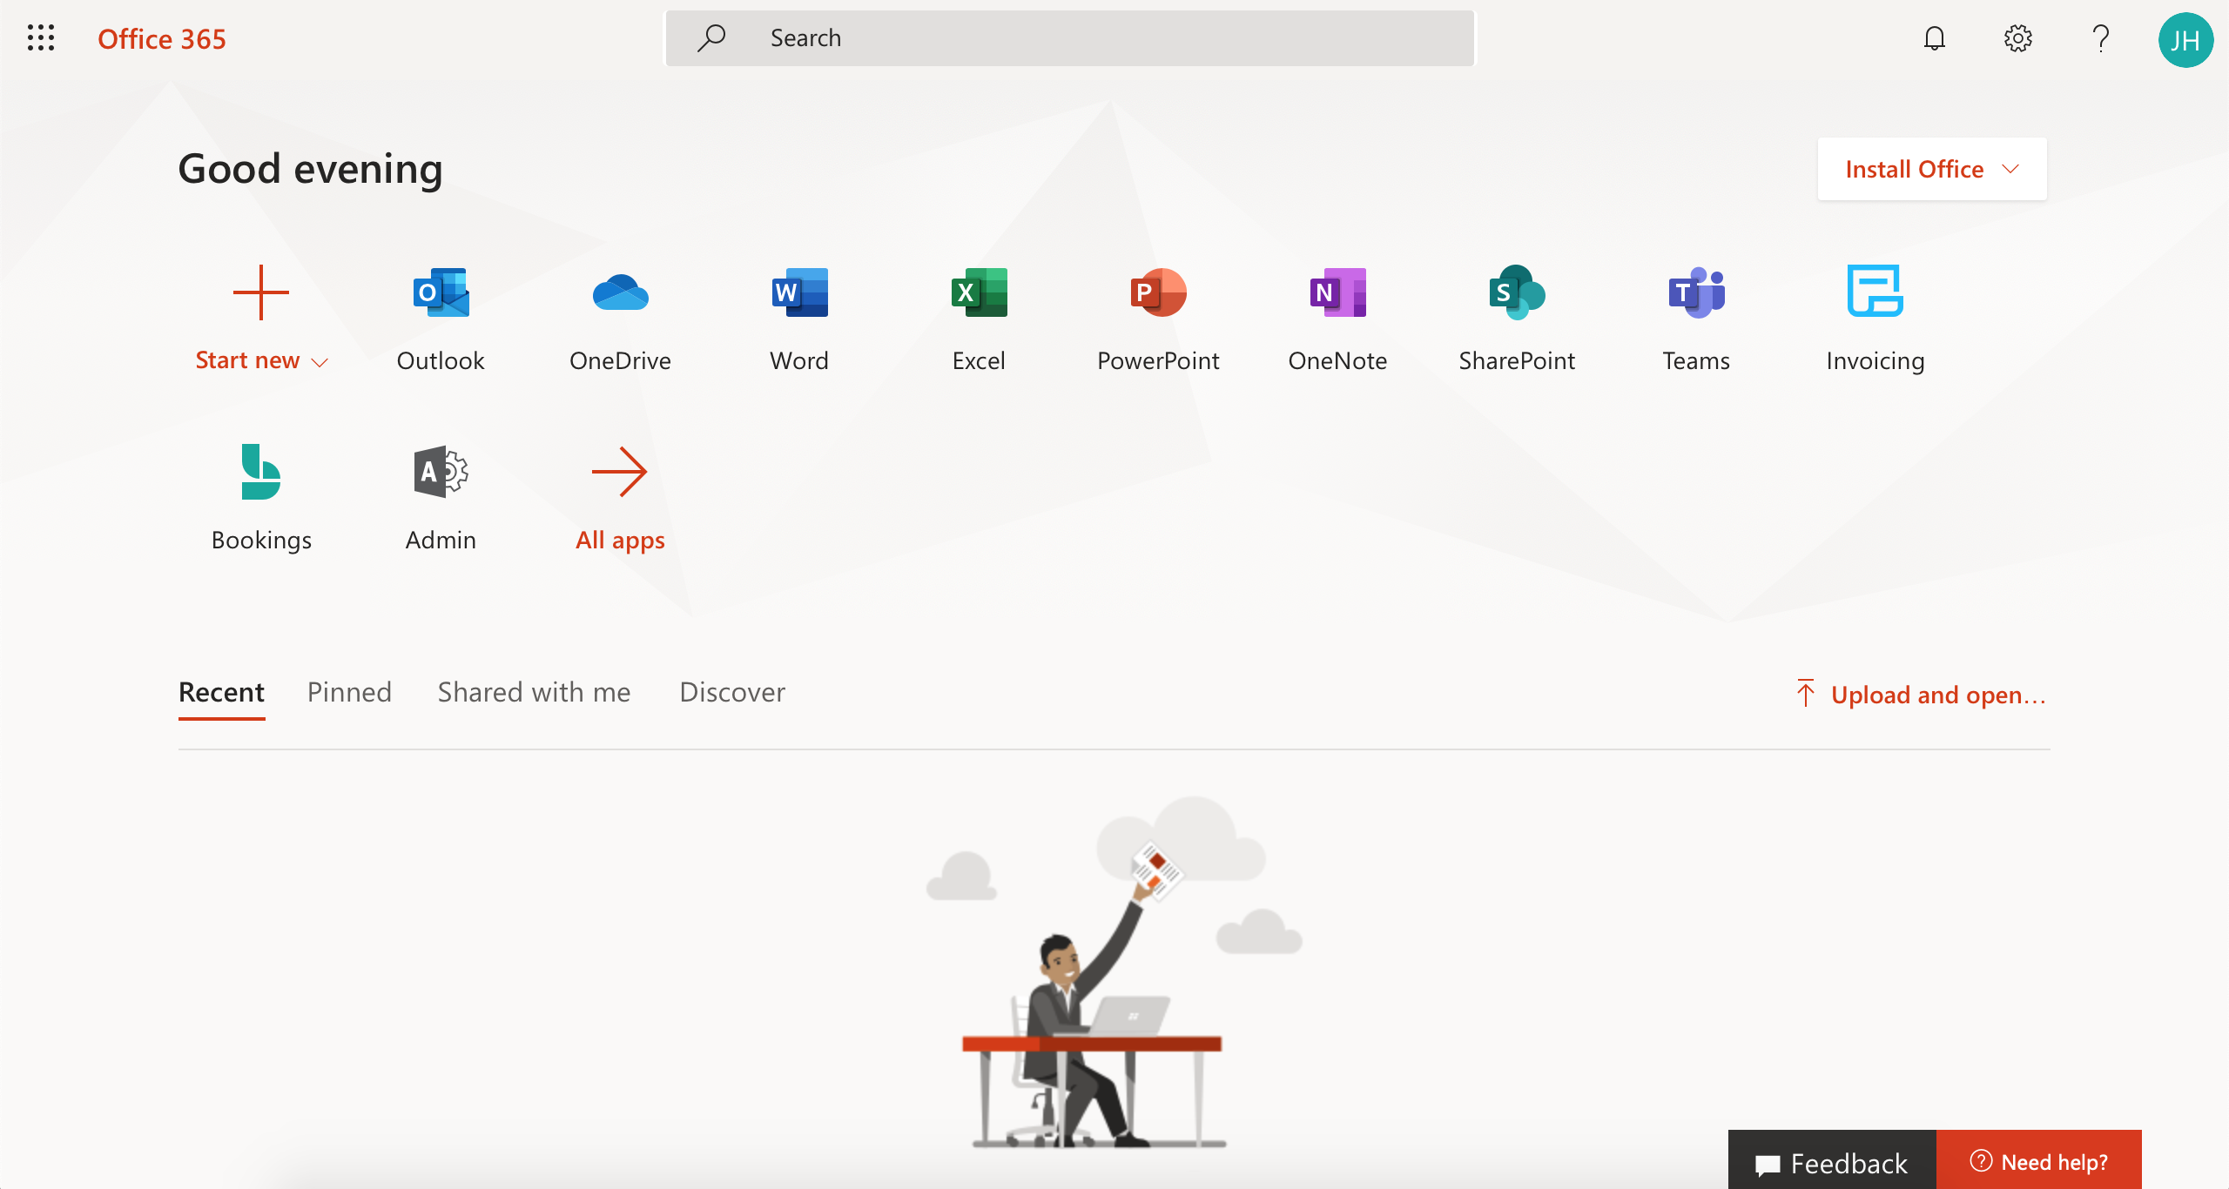Open the Discover tab
The width and height of the screenshot is (2229, 1189).
point(732,692)
